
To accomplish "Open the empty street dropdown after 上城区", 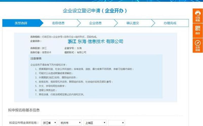I will (117, 123).
